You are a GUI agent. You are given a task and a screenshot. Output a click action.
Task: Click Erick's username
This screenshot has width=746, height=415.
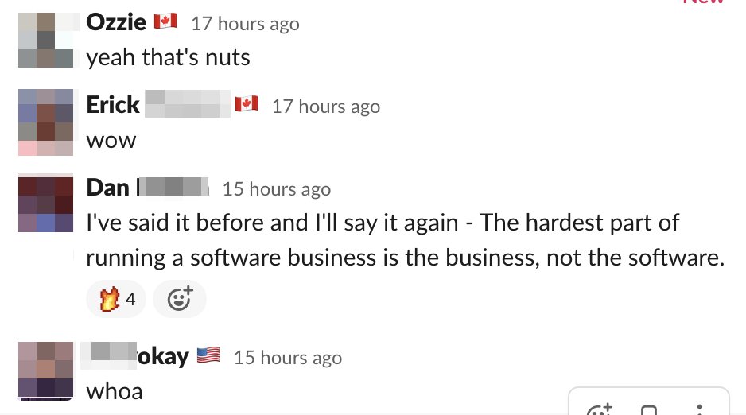click(x=113, y=104)
